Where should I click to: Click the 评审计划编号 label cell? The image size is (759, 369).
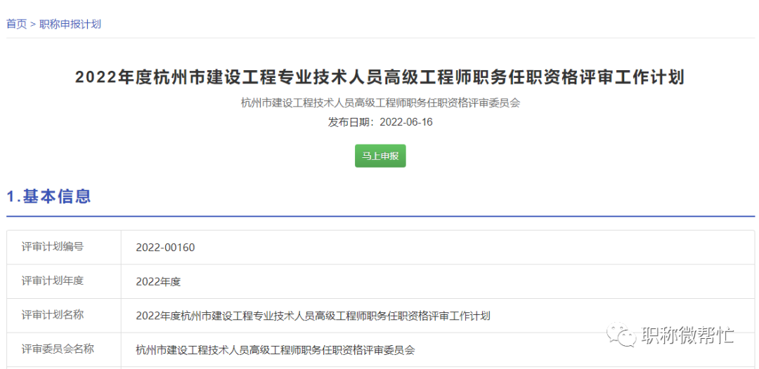pyautogui.click(x=64, y=248)
